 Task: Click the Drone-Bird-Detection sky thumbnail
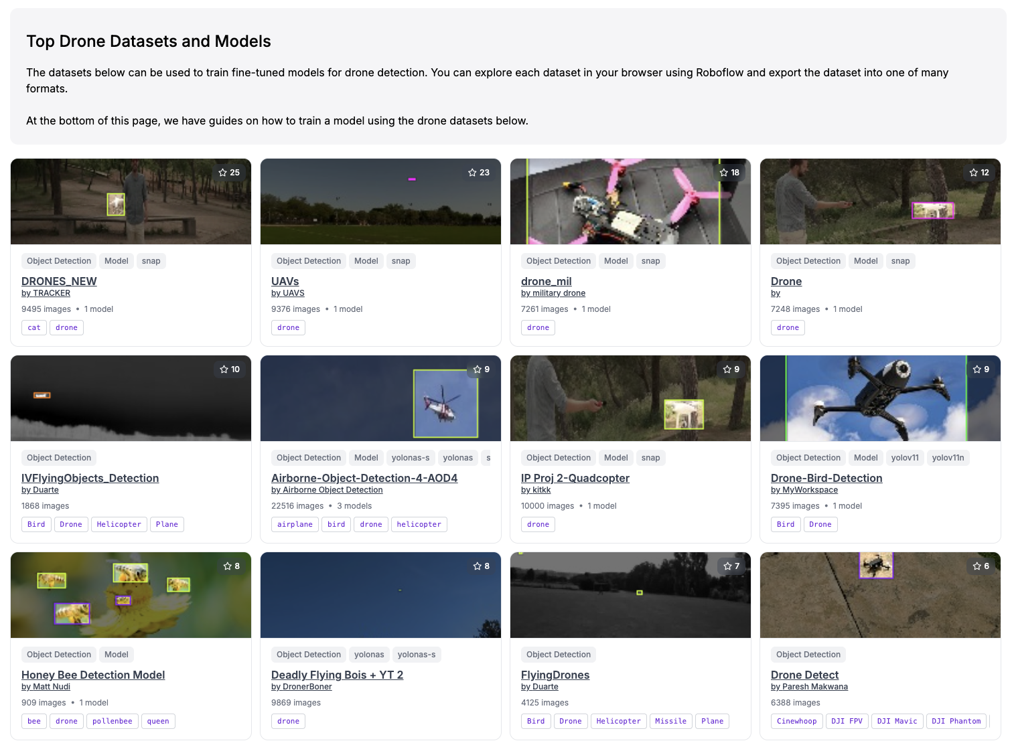pos(880,398)
